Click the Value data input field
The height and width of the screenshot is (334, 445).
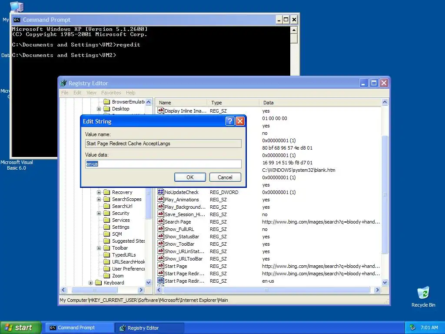[163, 164]
